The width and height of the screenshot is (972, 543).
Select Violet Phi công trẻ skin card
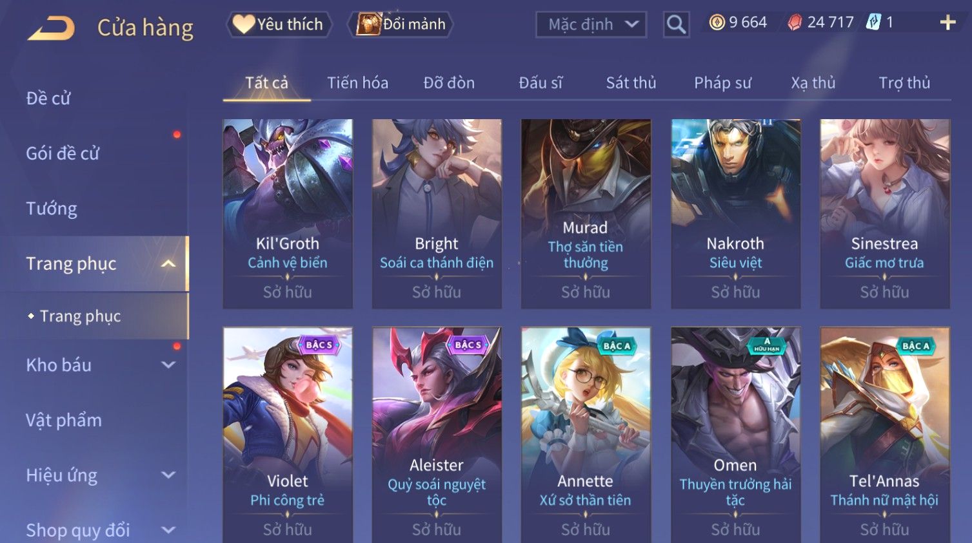point(288,435)
